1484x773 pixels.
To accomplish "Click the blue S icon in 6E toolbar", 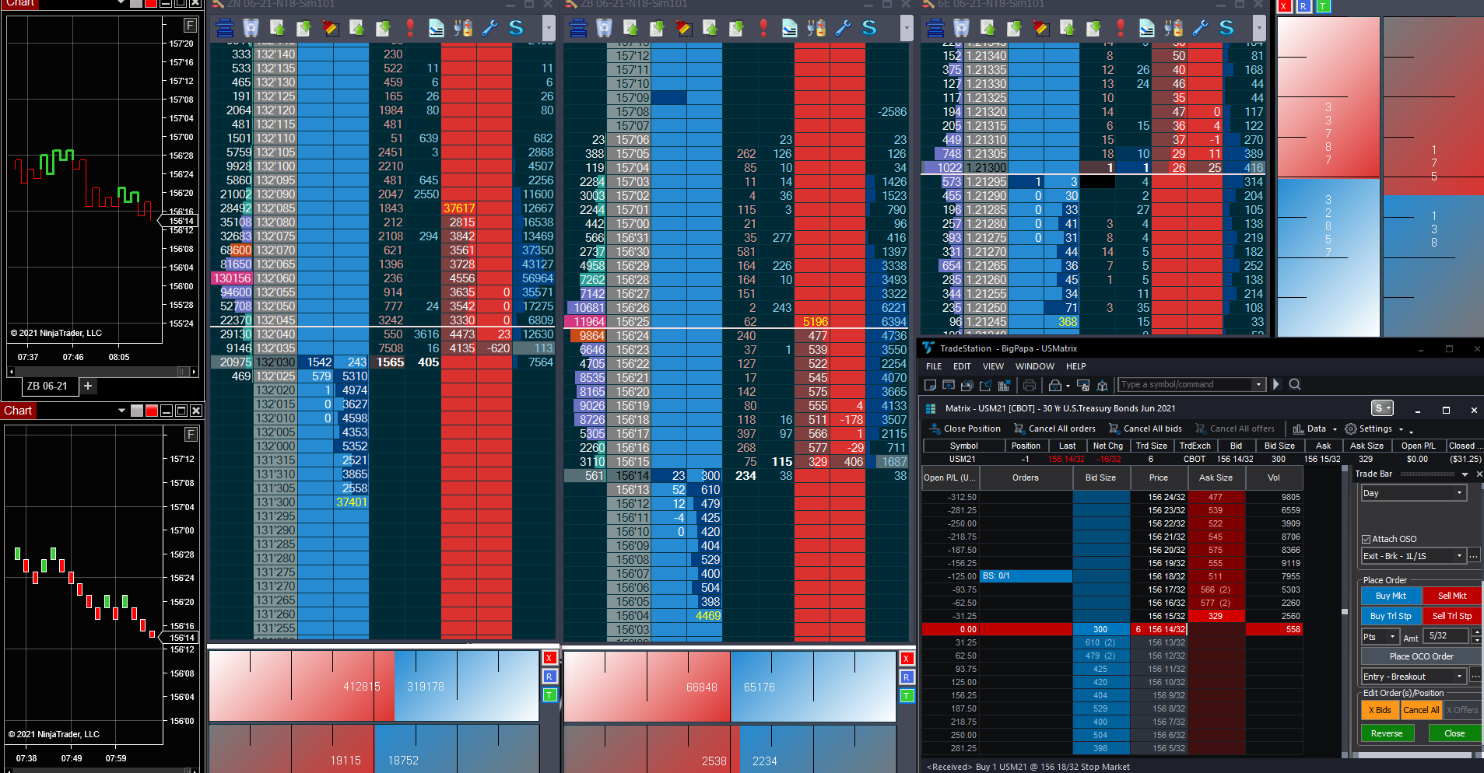I will tap(1226, 29).
